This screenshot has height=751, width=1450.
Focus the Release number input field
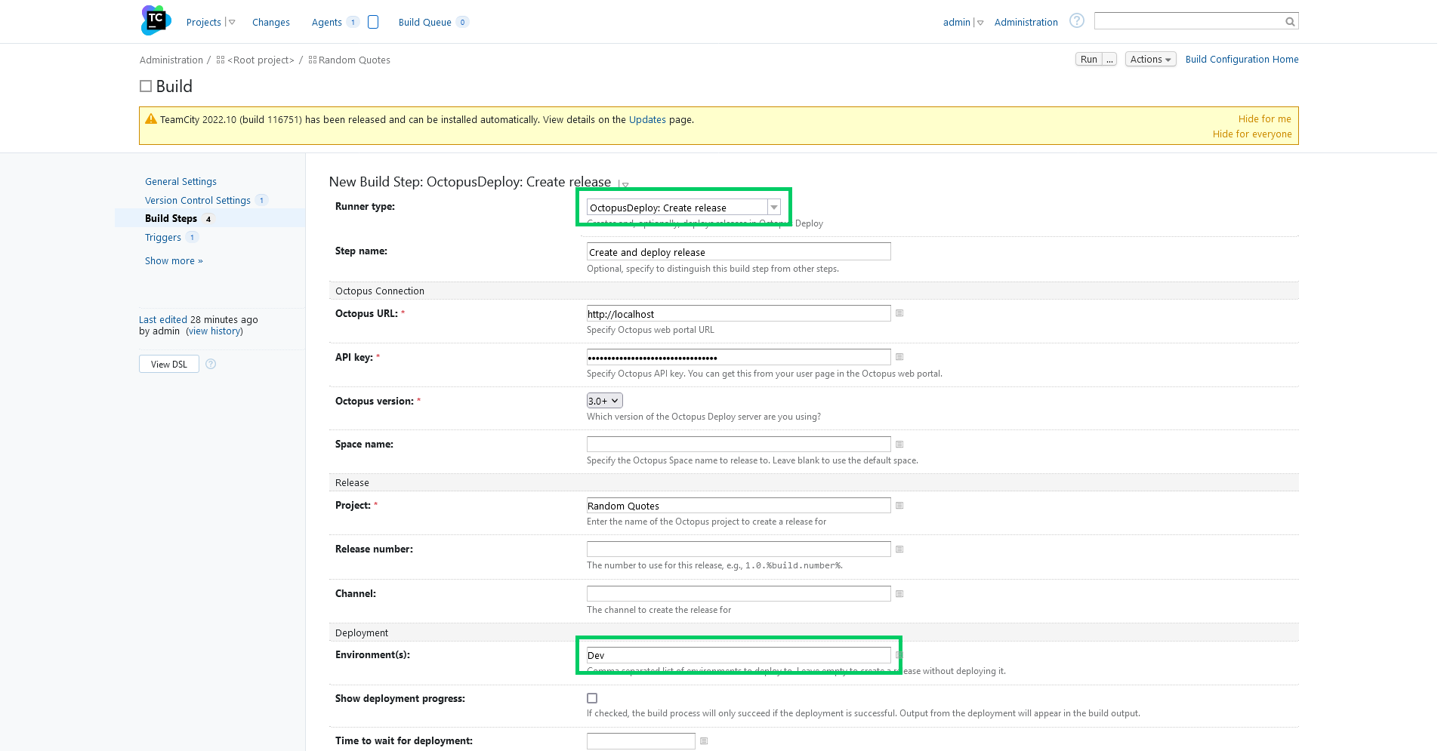[x=739, y=549]
